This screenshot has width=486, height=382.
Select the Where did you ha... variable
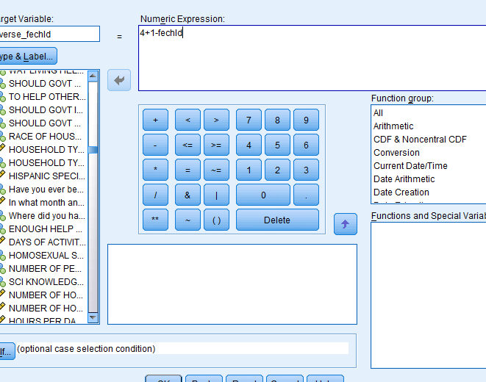(43, 216)
